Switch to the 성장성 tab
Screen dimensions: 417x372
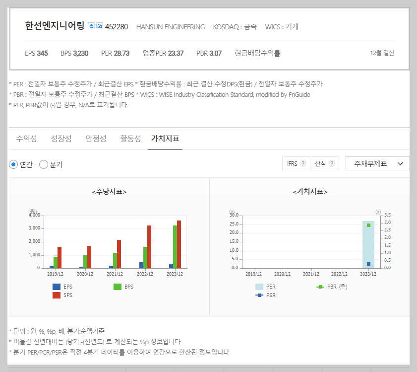point(61,139)
